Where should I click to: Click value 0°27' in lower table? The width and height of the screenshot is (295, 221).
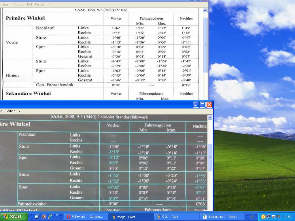pyautogui.click(x=113, y=163)
